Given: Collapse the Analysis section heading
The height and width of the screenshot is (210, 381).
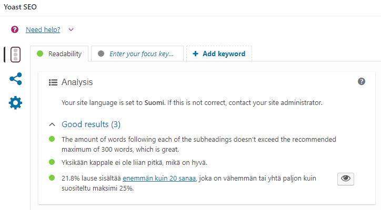Looking at the screenshot, I should coord(77,82).
